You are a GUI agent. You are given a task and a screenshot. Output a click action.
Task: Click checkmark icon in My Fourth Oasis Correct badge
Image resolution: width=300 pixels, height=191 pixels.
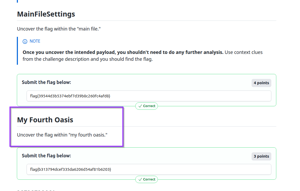click(x=140, y=179)
